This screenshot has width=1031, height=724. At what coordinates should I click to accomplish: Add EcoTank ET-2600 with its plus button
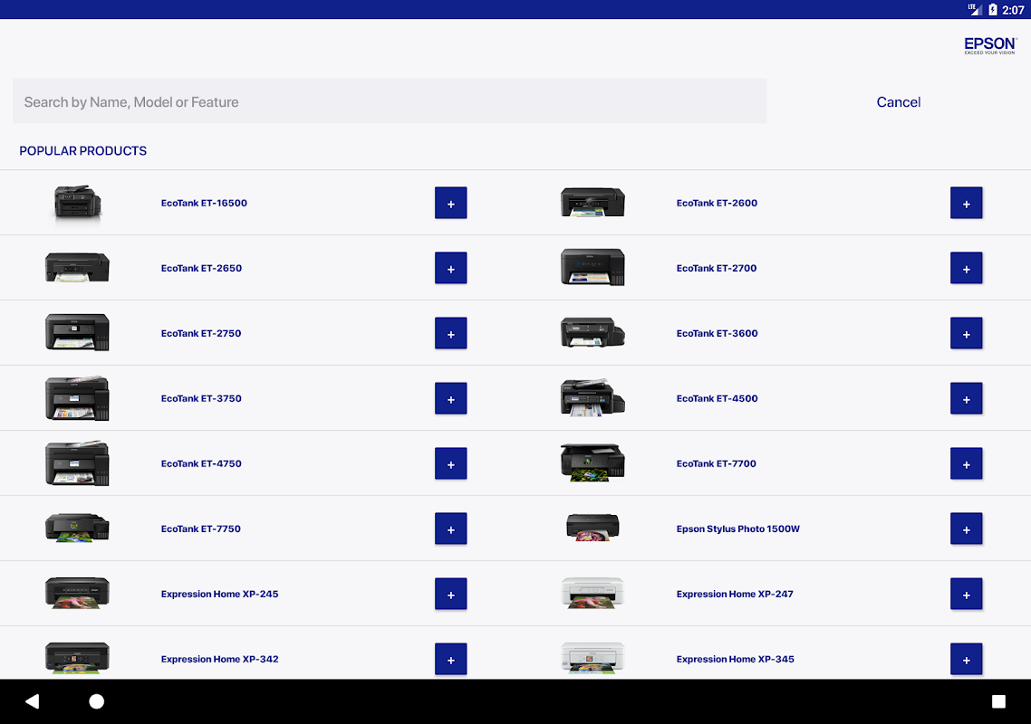pos(966,203)
